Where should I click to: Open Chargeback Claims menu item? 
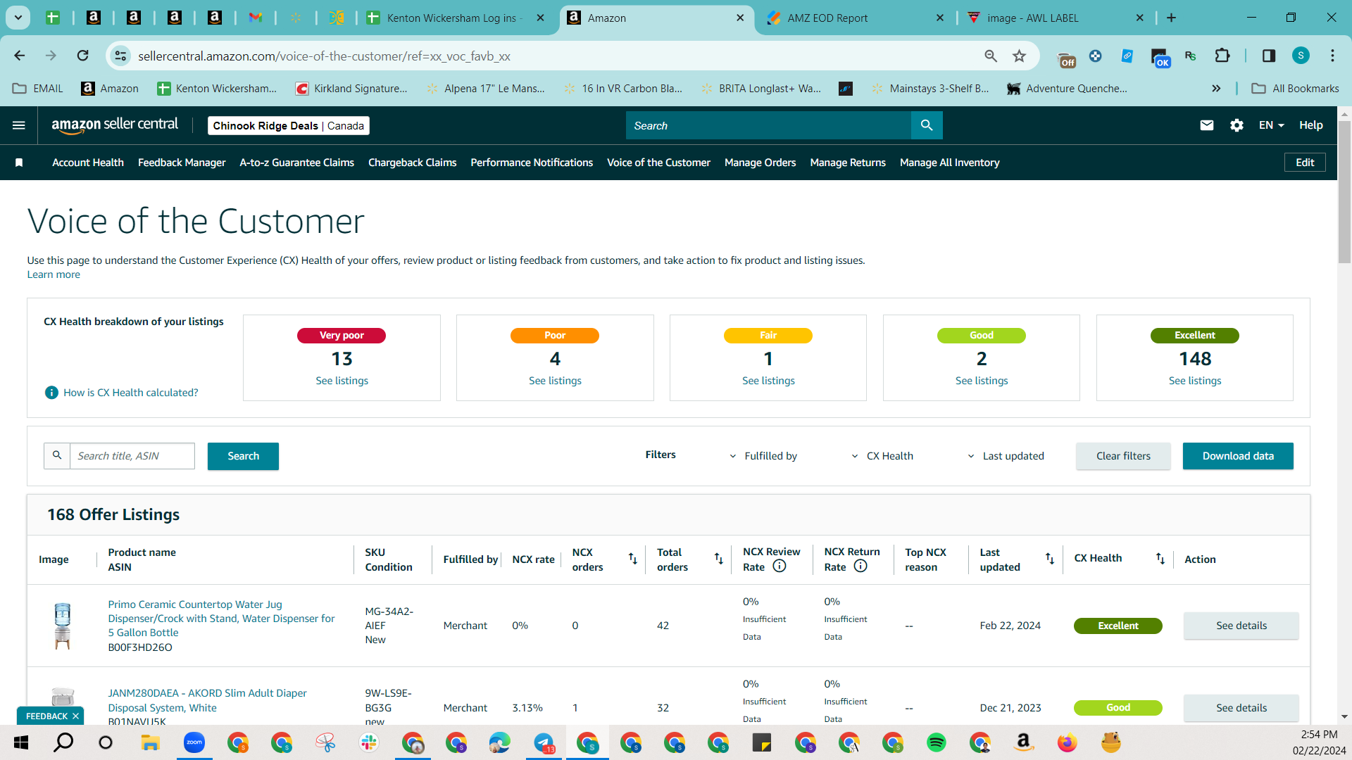point(412,163)
